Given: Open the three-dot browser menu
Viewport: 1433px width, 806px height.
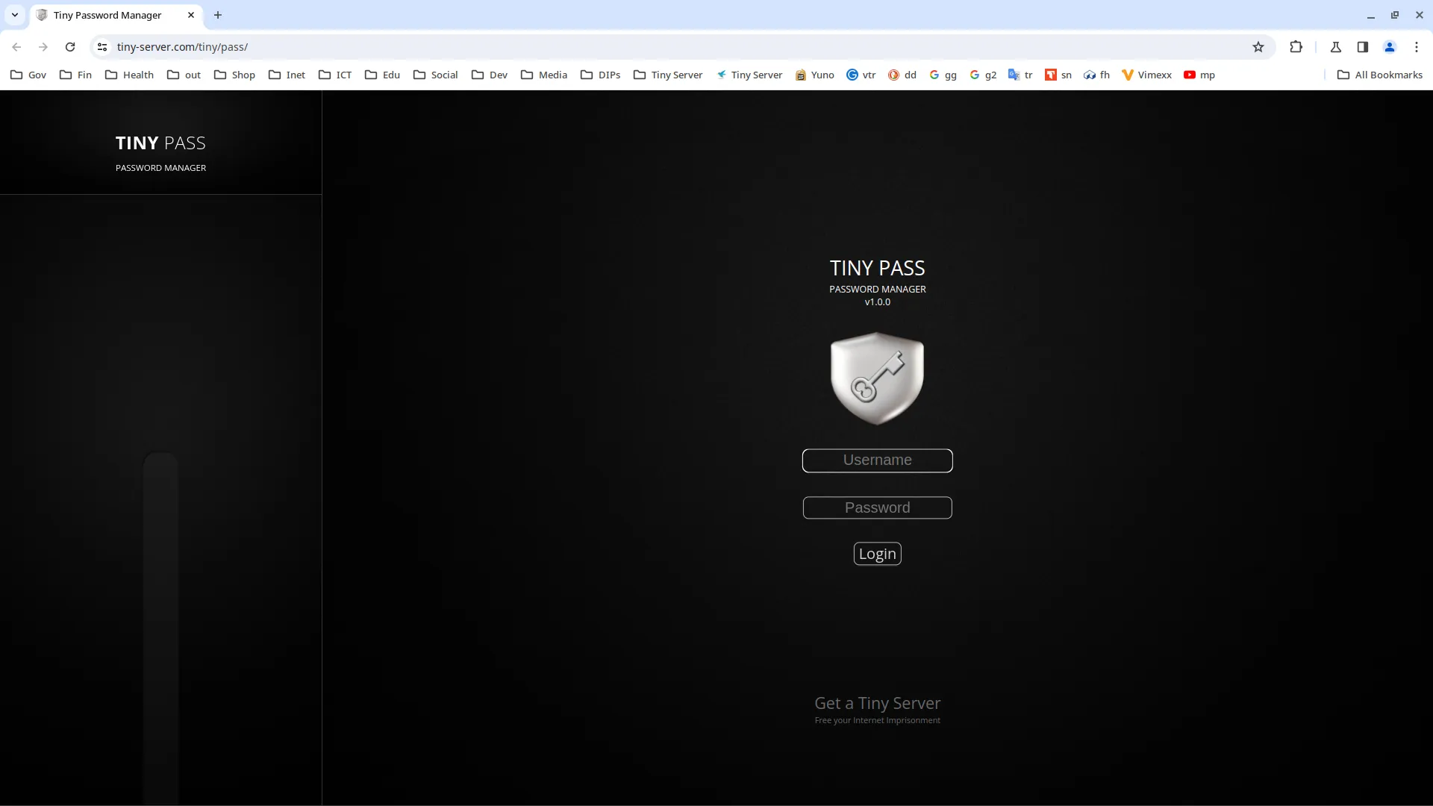Looking at the screenshot, I should coord(1417,46).
